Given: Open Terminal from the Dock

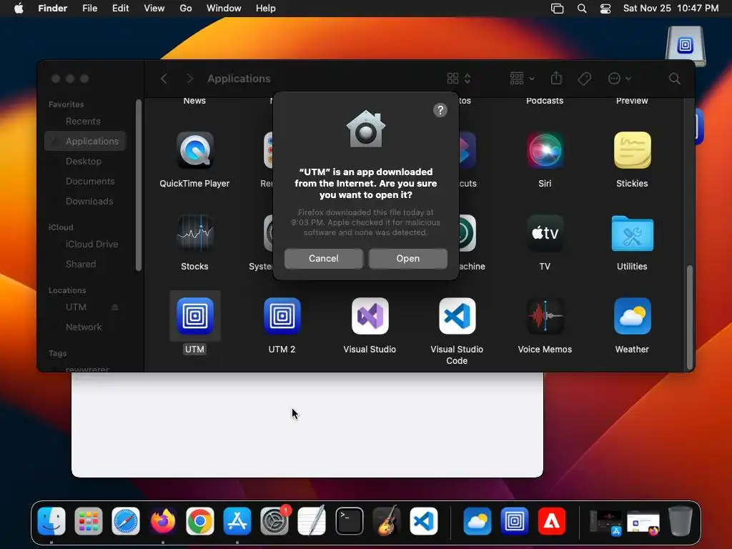Looking at the screenshot, I should [349, 521].
